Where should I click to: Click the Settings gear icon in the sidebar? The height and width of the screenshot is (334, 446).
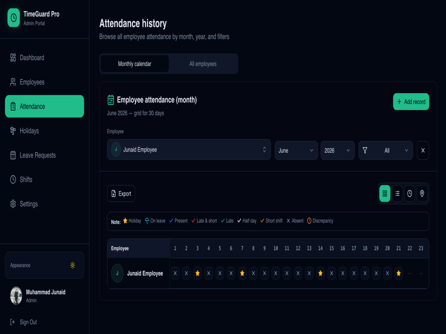coord(13,204)
